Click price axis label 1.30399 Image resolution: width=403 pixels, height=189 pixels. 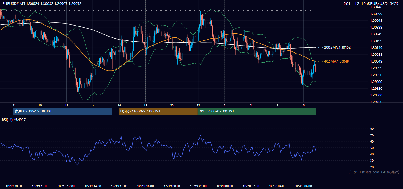(x=376, y=14)
